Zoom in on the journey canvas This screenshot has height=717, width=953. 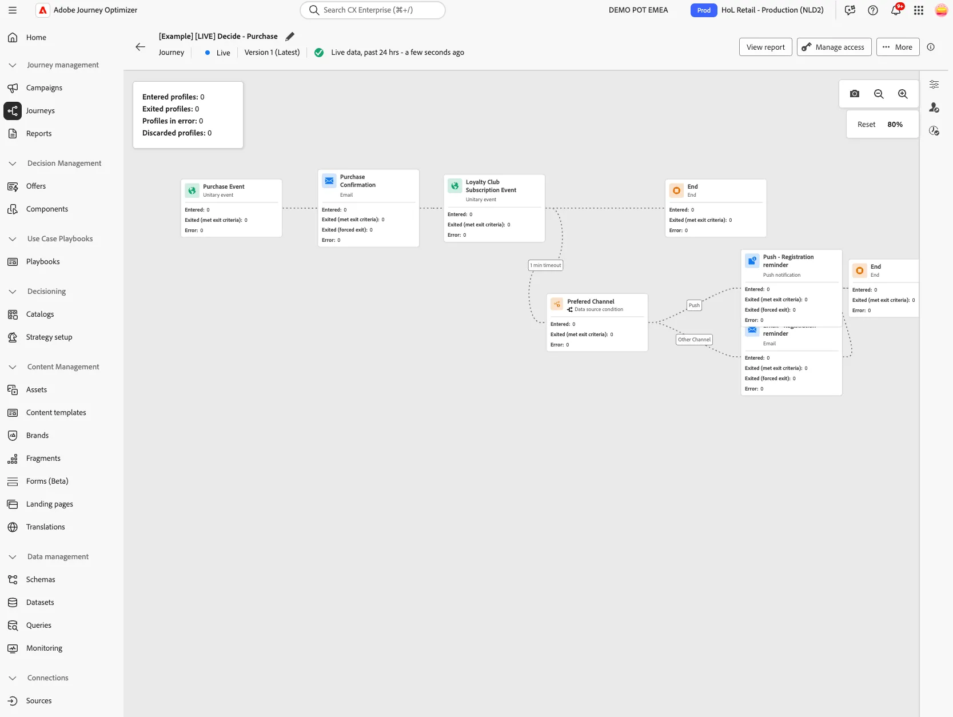(903, 94)
